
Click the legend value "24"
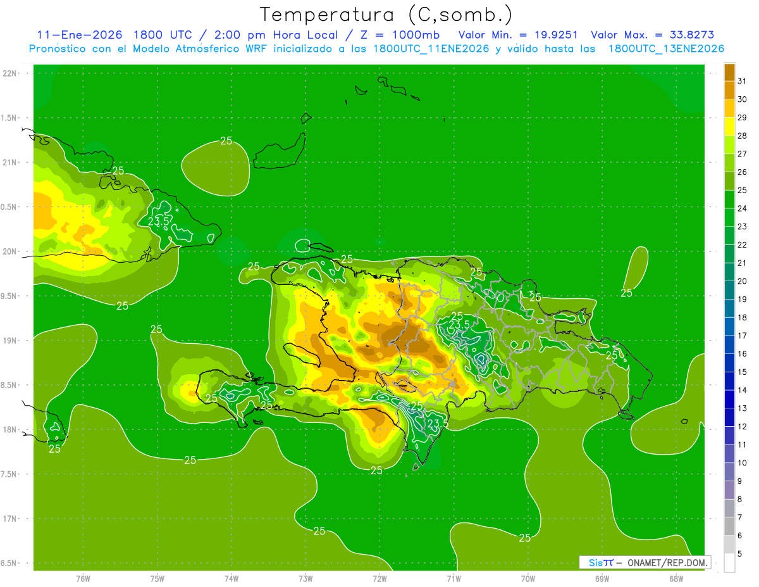point(742,208)
